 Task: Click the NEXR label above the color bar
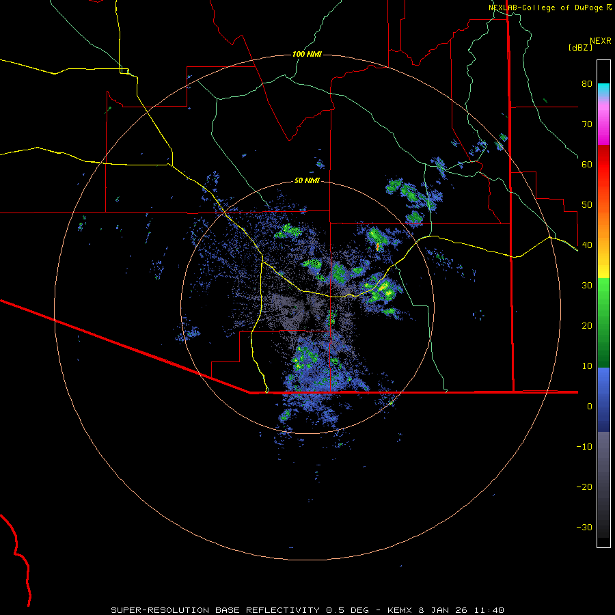[601, 40]
